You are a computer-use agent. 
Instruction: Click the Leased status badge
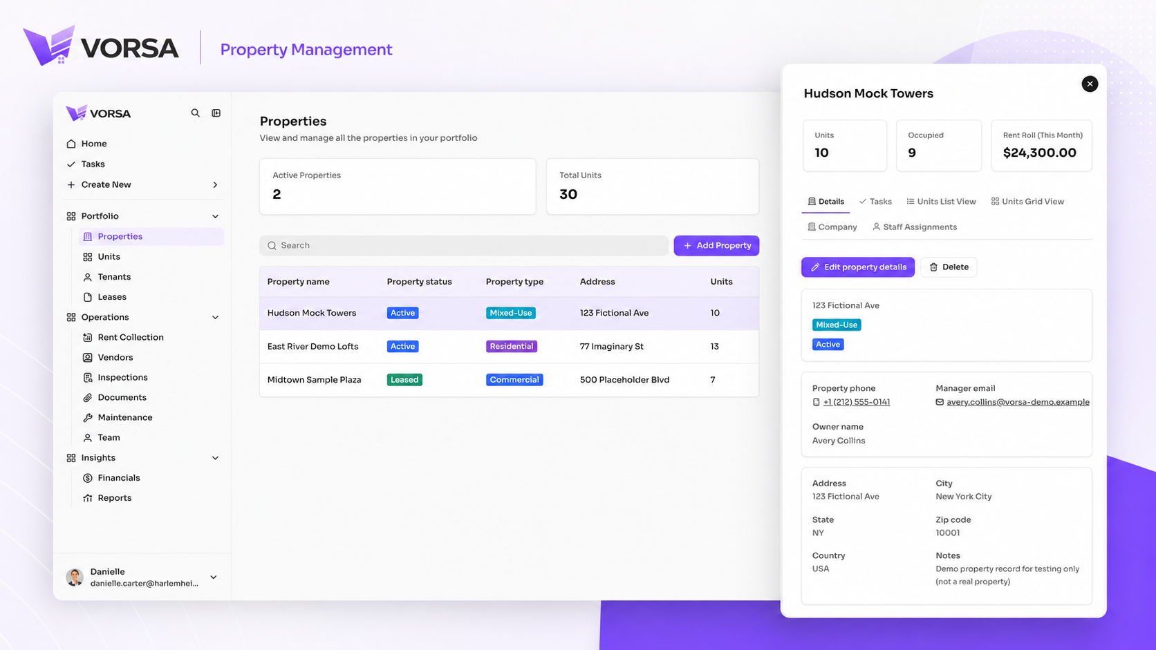pos(404,379)
